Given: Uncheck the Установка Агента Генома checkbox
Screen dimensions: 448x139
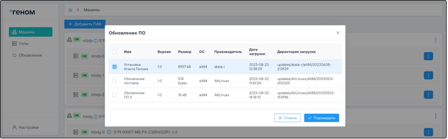Looking at the screenshot, I should [115, 67].
